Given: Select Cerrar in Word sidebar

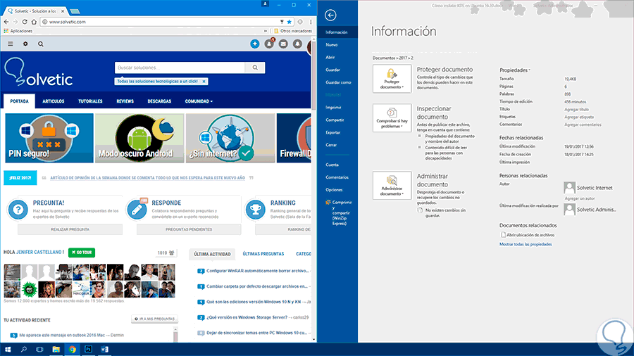Looking at the screenshot, I should [x=331, y=145].
